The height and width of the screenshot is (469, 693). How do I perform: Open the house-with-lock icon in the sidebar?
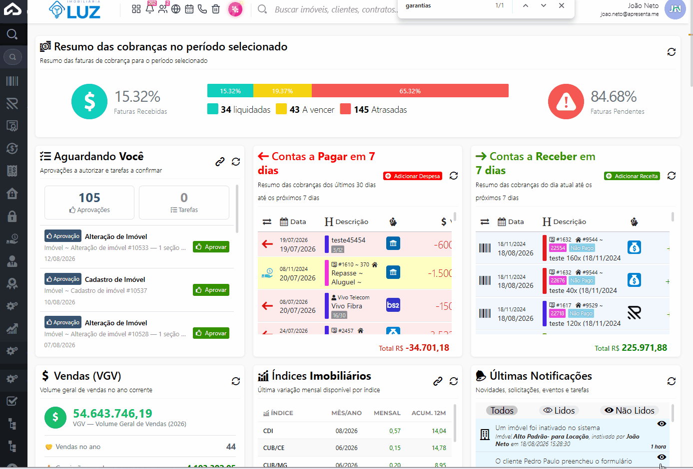(12, 193)
